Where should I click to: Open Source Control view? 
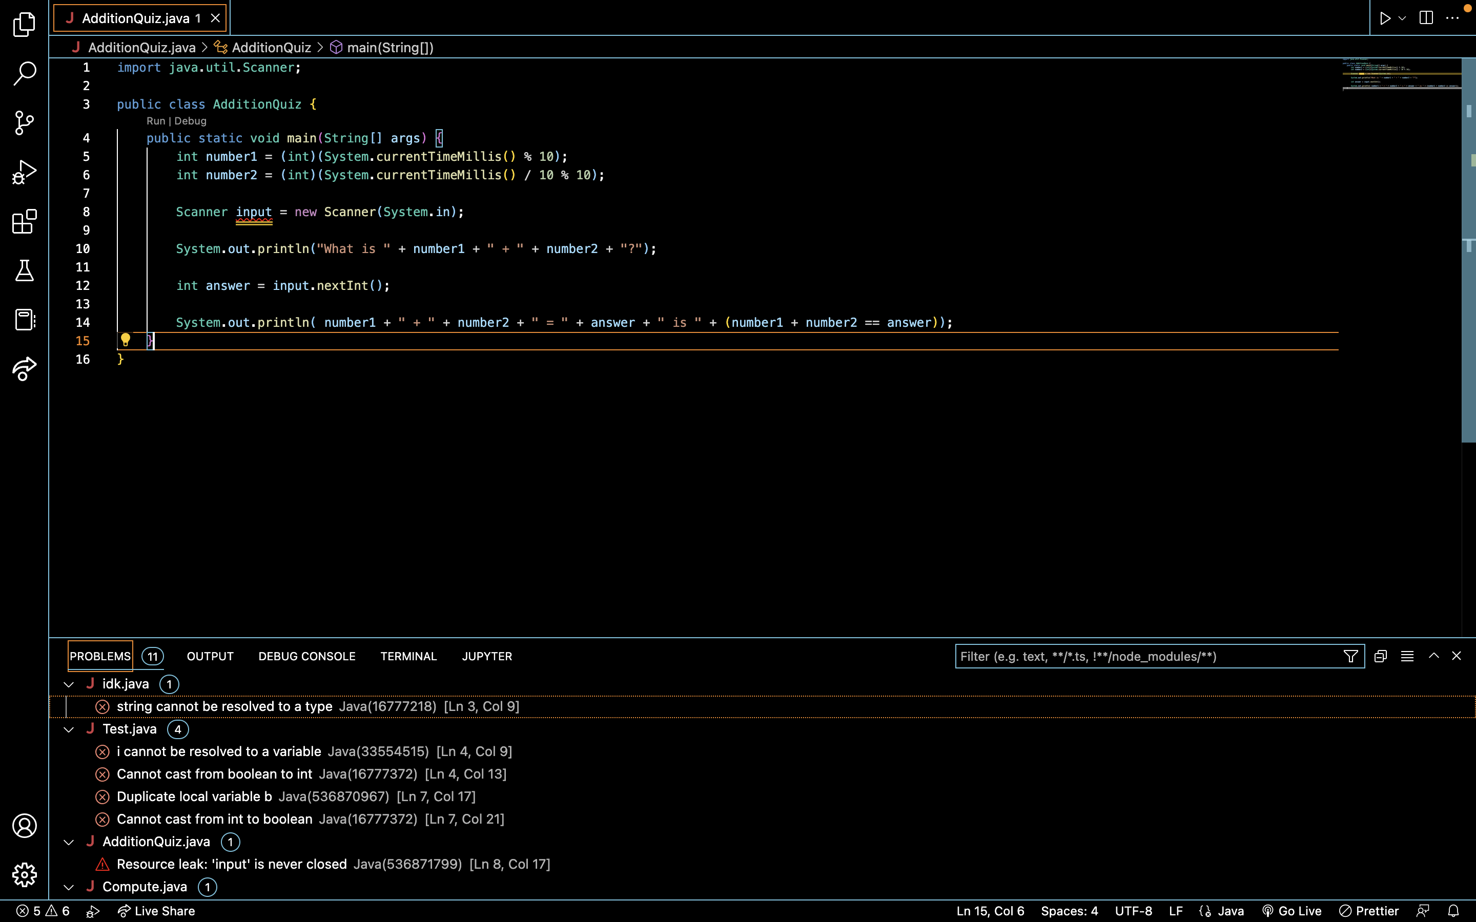click(25, 122)
